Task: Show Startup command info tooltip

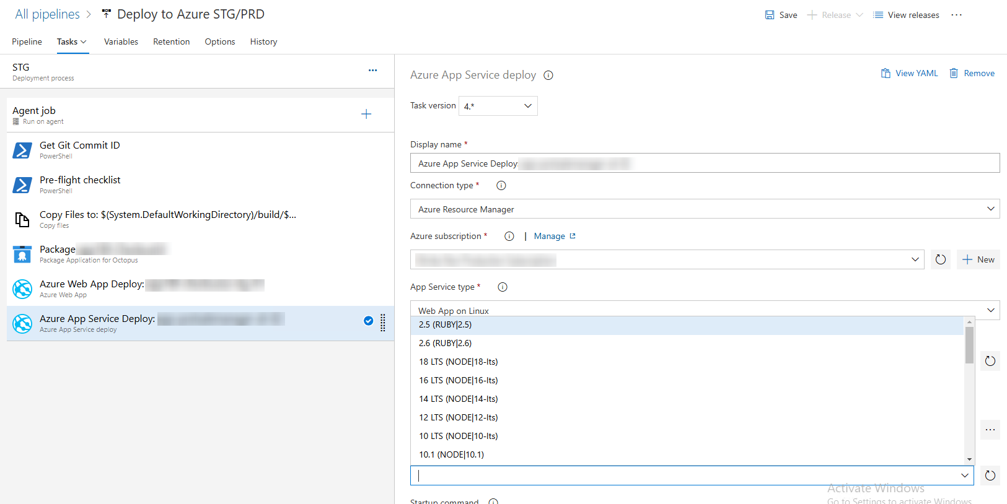Action: tap(493, 501)
